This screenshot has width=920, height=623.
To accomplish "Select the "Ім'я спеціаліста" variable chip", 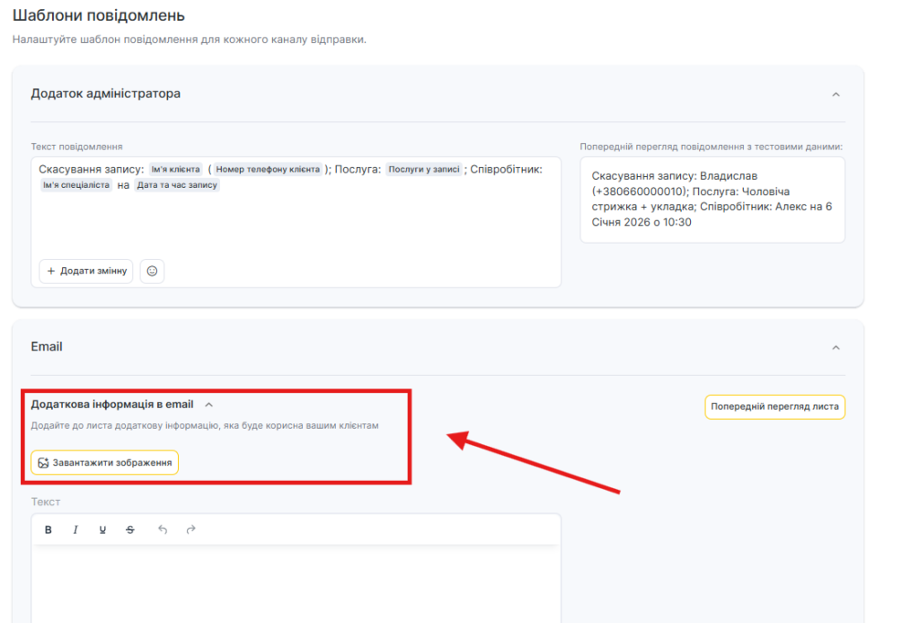I will [76, 185].
